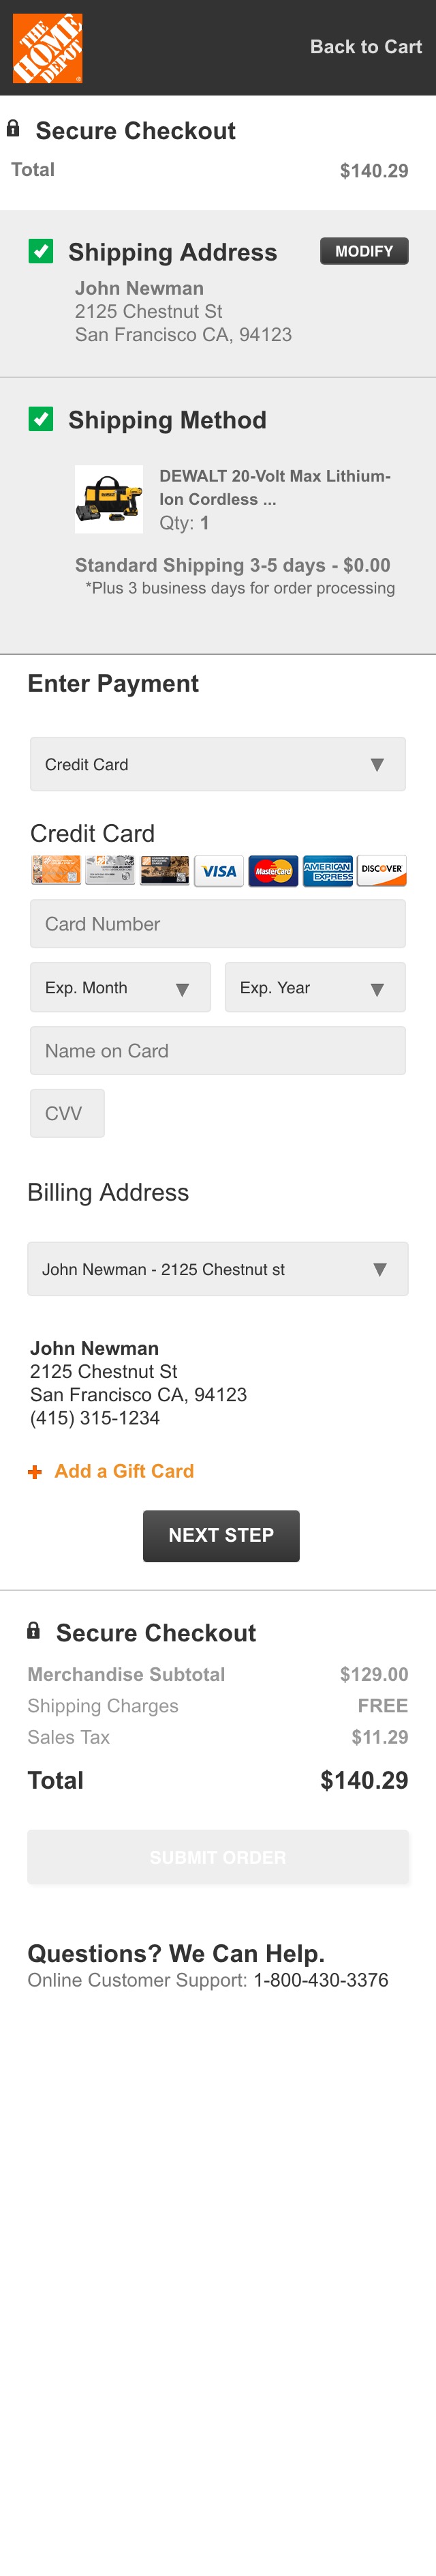436x2576 pixels.
Task: Click the lock icon next to top Secure Checkout
Action: click(13, 128)
